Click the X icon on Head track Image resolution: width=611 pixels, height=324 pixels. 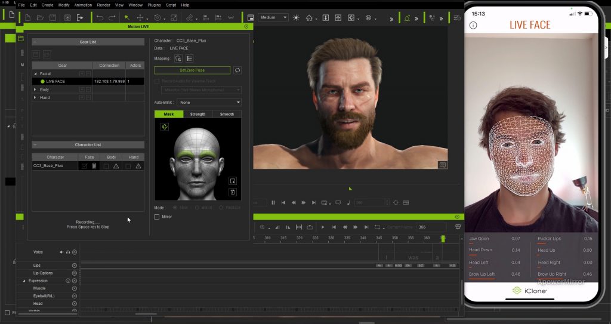[x=75, y=304]
